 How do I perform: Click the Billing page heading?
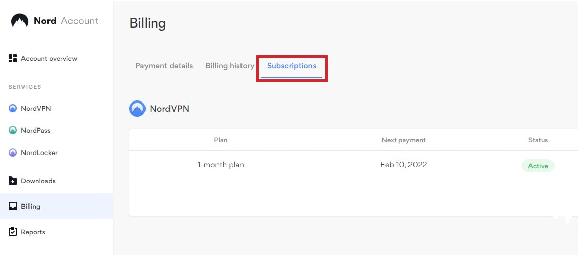pyautogui.click(x=148, y=23)
